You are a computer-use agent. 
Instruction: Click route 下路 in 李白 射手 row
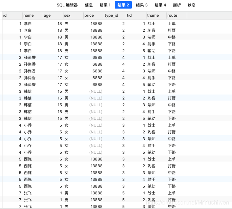coord(172,44)
